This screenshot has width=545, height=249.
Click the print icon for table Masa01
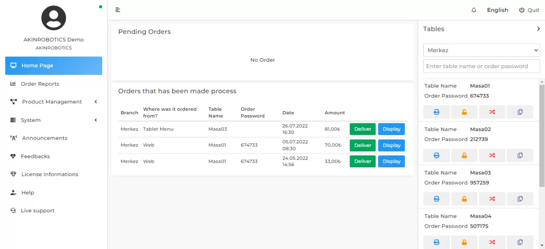(436, 112)
